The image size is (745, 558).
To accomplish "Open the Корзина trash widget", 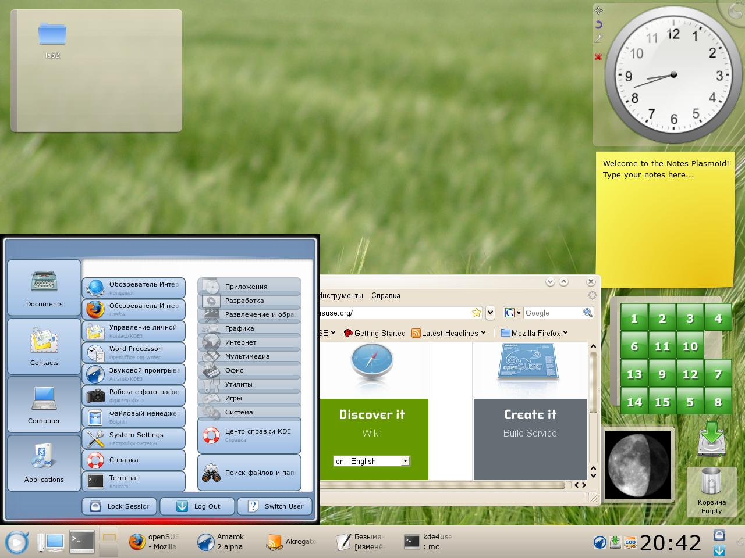I will (711, 492).
